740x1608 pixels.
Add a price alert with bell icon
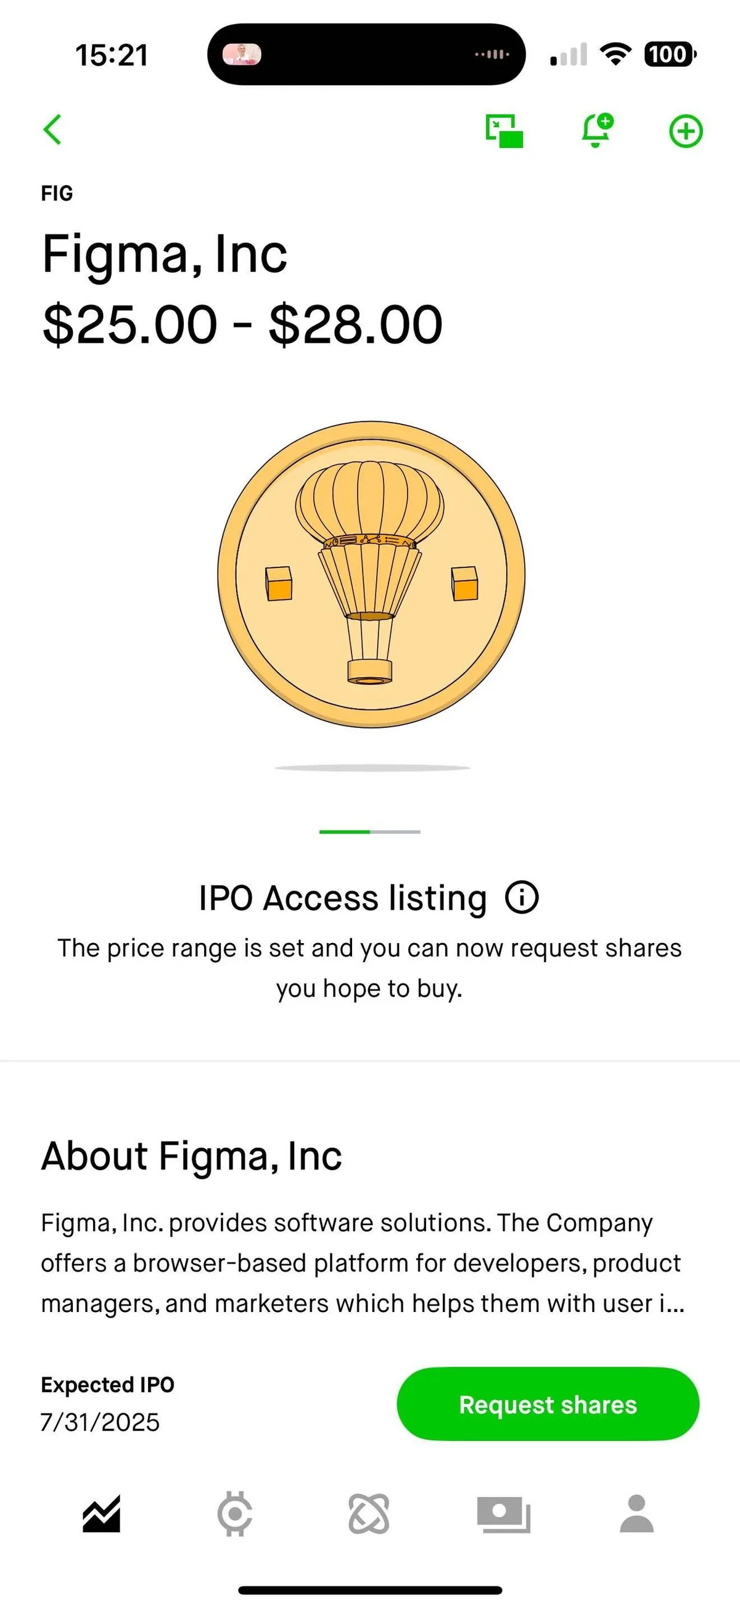tap(596, 131)
